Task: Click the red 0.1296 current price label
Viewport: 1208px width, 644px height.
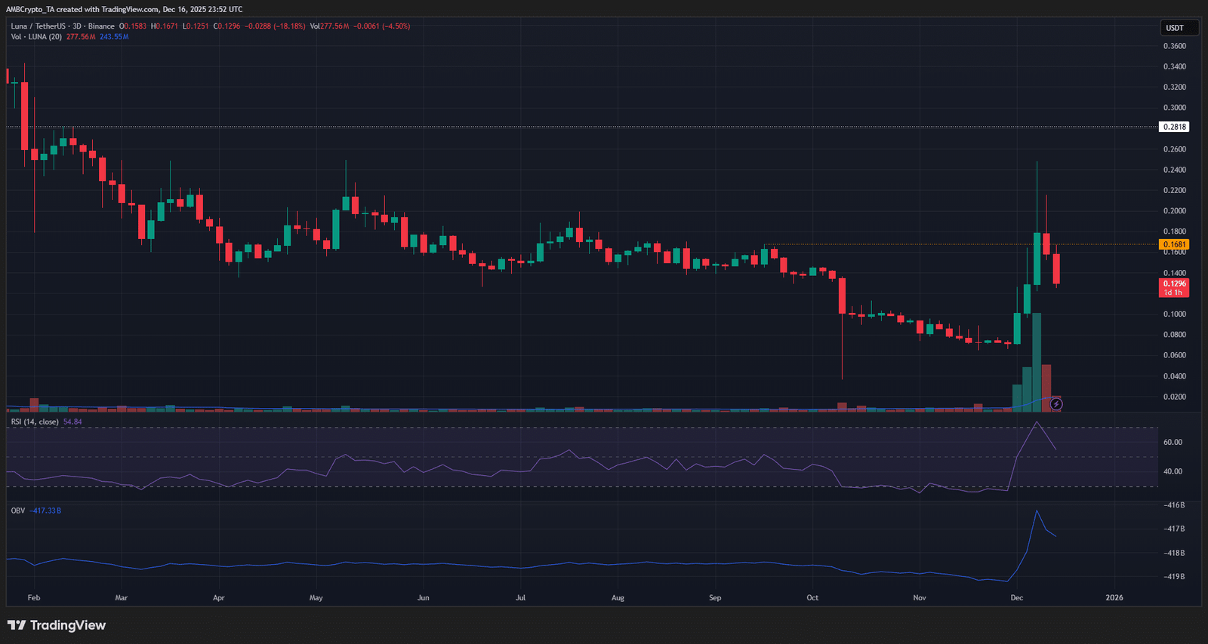Action: click(1174, 287)
